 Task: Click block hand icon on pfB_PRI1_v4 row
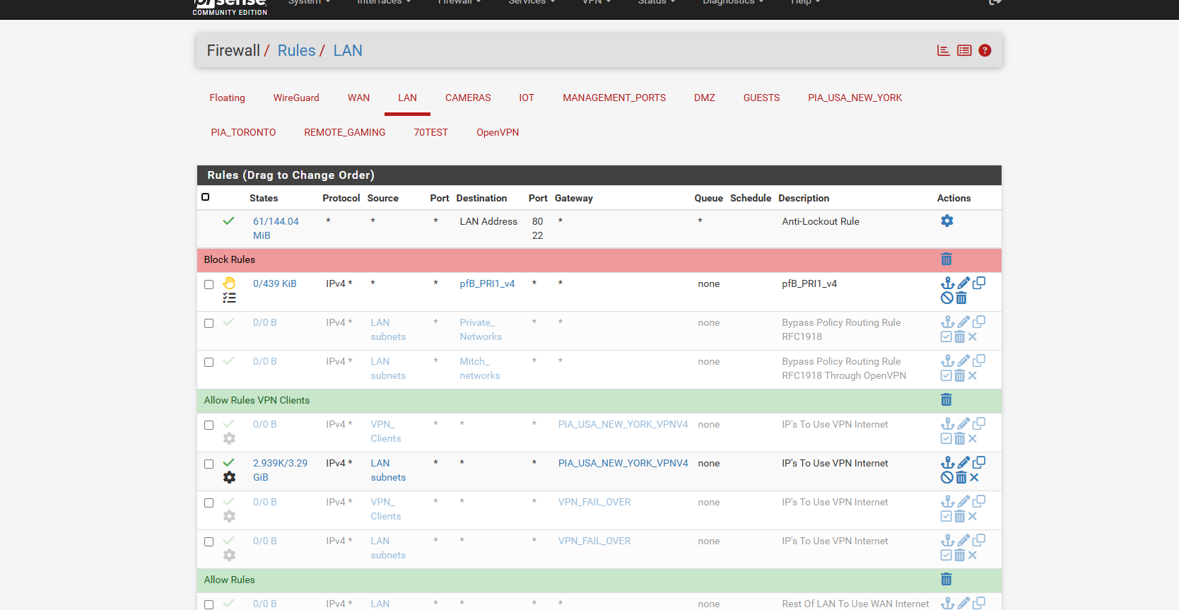click(229, 283)
